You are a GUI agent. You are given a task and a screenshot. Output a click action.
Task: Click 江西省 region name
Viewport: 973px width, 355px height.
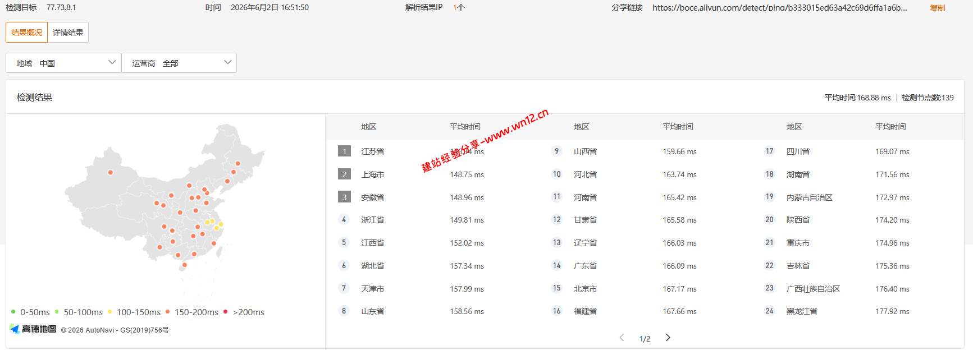pyautogui.click(x=372, y=243)
